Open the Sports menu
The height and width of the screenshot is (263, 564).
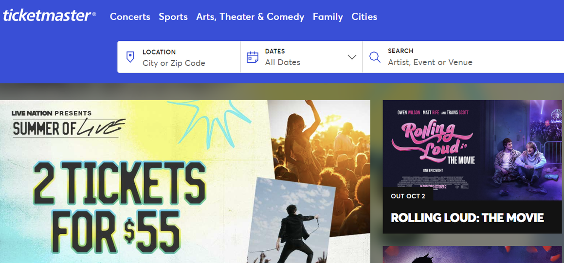pos(173,17)
